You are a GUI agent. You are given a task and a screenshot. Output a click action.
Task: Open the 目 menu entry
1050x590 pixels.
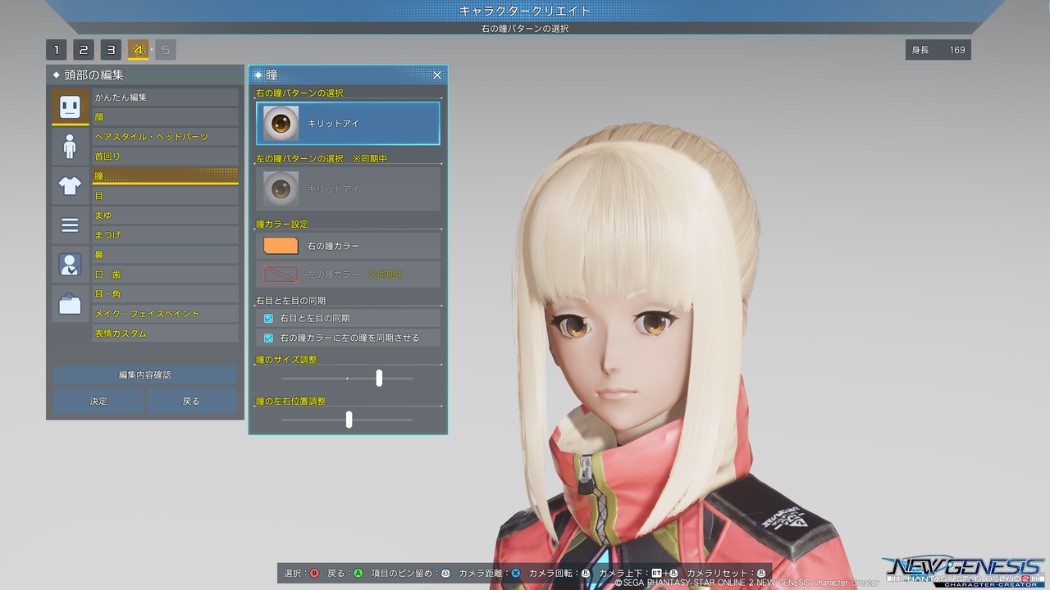point(166,196)
